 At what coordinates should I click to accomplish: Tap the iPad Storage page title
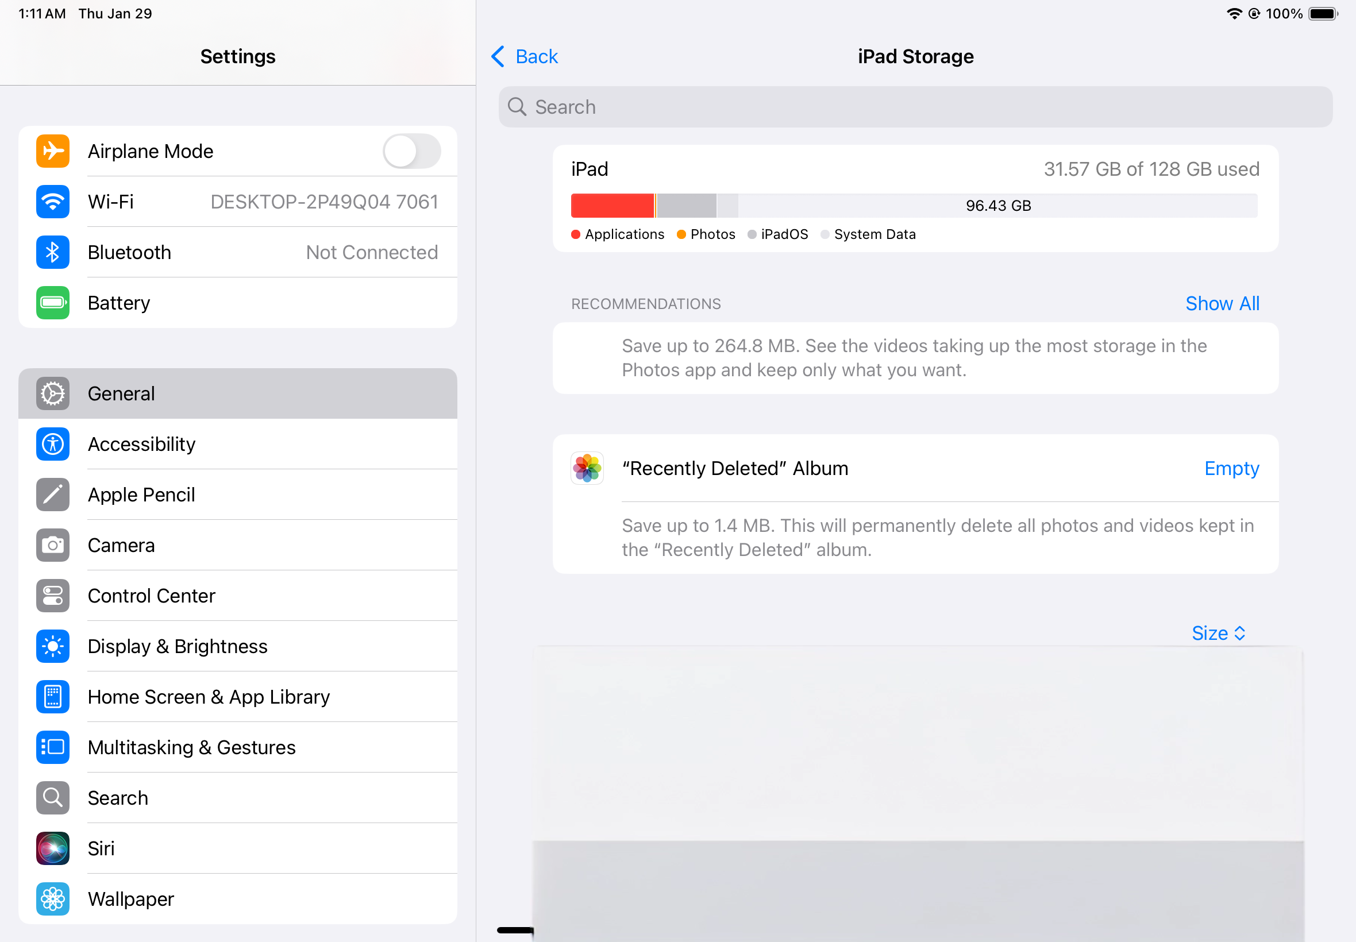(x=916, y=57)
